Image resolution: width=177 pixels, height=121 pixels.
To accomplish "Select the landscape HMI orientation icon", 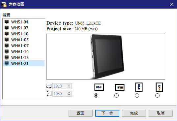I will pos(99,87).
